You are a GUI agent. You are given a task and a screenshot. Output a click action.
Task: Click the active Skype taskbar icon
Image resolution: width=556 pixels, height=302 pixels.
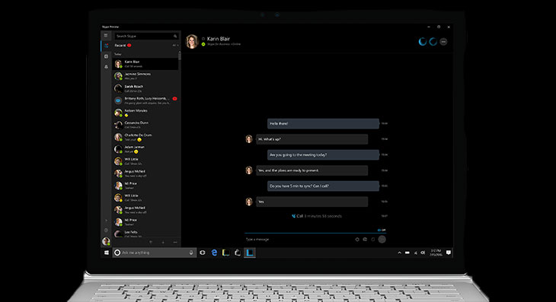[250, 253]
